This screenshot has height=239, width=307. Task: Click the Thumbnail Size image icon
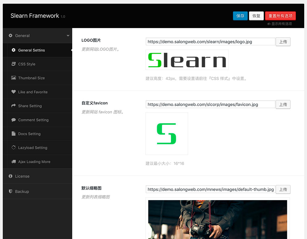[14, 78]
